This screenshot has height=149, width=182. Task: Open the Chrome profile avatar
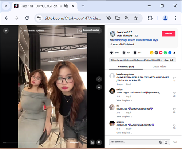pyautogui.click(x=165, y=18)
